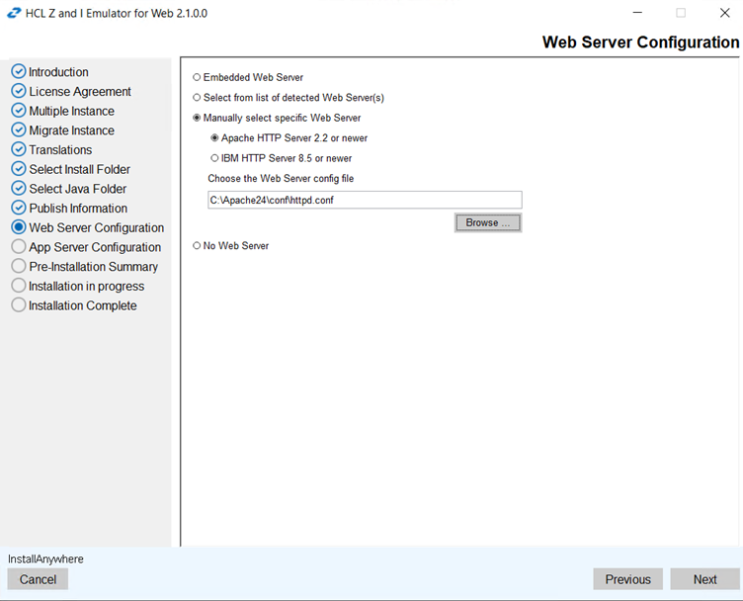Click the Select Java Folder checkmark icon
Screen dimensions: 743x601
[19, 188]
